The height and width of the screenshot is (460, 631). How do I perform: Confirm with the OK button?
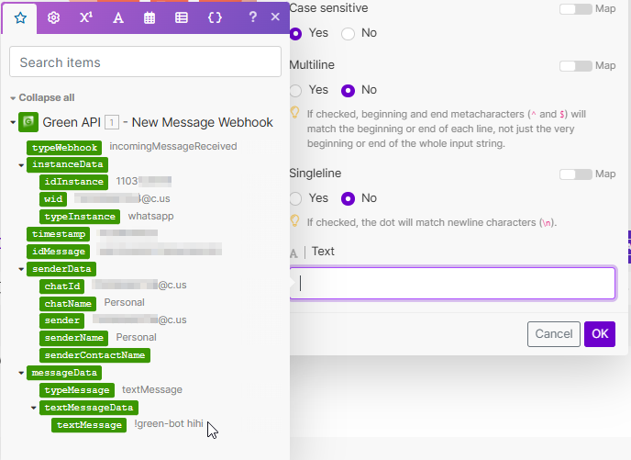tap(599, 334)
